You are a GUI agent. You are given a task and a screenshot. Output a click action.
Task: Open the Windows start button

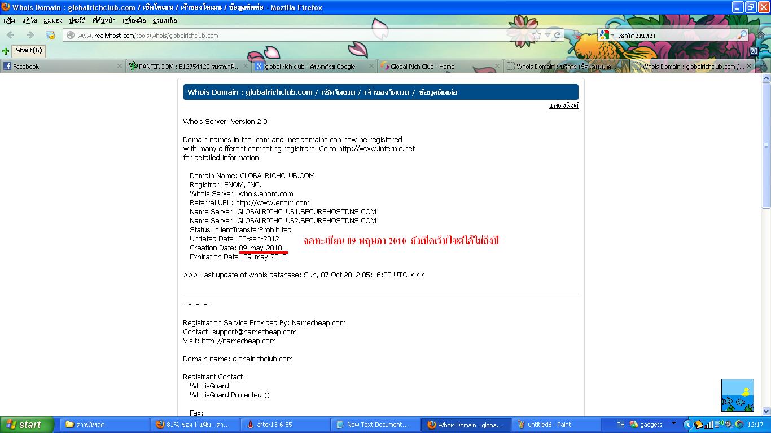27,425
